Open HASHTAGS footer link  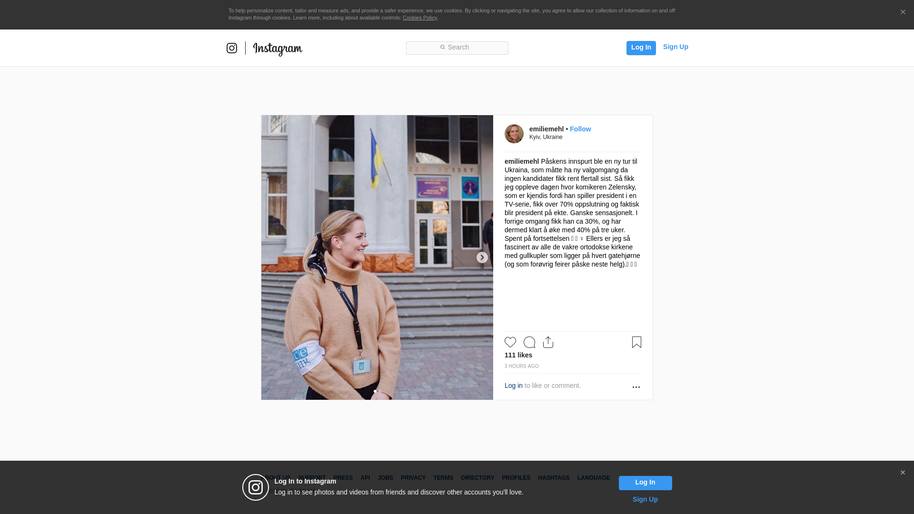(554, 478)
